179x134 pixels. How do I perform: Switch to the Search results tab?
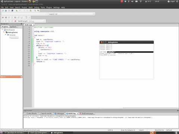[46, 114]
